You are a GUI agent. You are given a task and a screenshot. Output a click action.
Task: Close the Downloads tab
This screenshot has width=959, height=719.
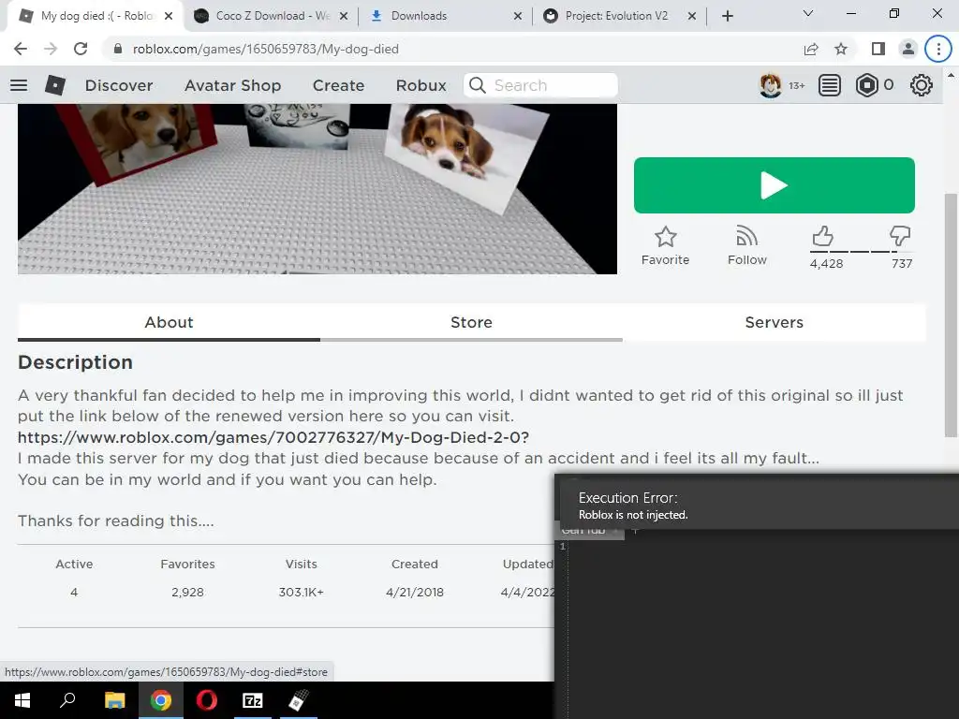518,17
